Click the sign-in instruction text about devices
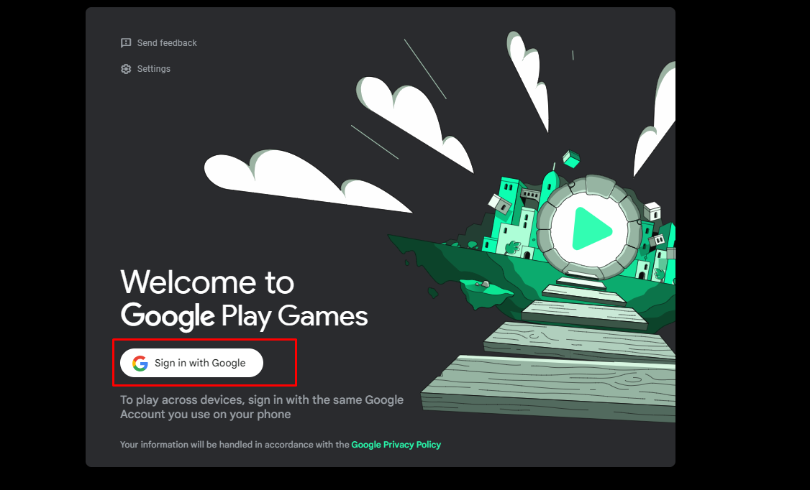810x490 pixels. [x=261, y=407]
